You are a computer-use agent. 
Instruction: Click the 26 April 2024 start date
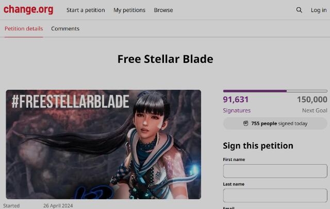click(x=58, y=205)
